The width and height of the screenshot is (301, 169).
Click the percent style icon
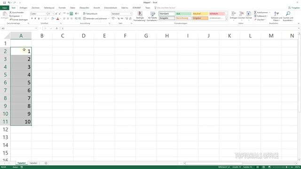point(119,19)
